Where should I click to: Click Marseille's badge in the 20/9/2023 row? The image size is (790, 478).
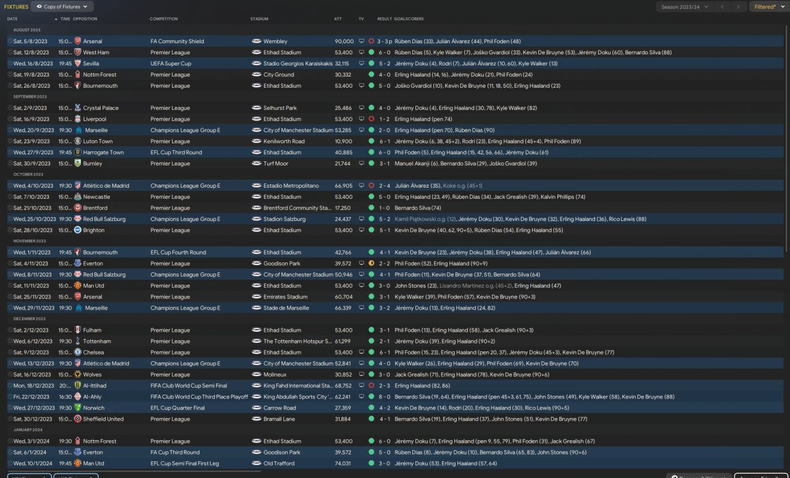(x=78, y=130)
